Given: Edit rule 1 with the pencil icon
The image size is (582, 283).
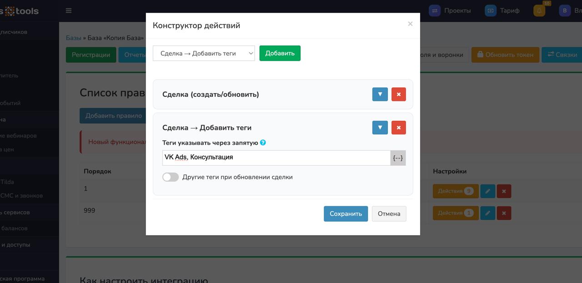Looking at the screenshot, I should point(487,191).
